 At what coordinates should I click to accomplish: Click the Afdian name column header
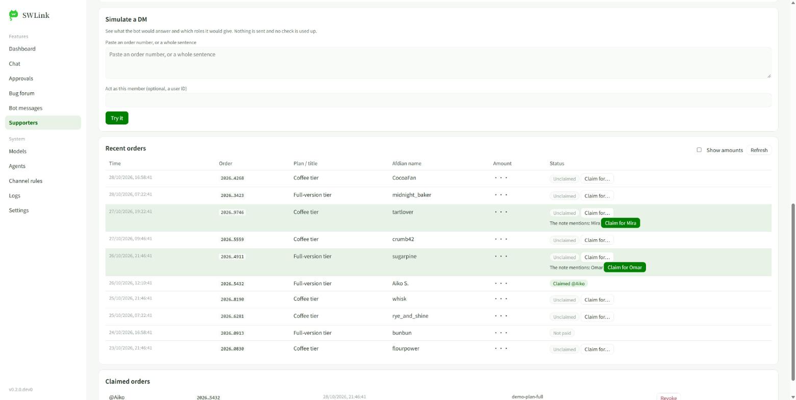click(407, 163)
